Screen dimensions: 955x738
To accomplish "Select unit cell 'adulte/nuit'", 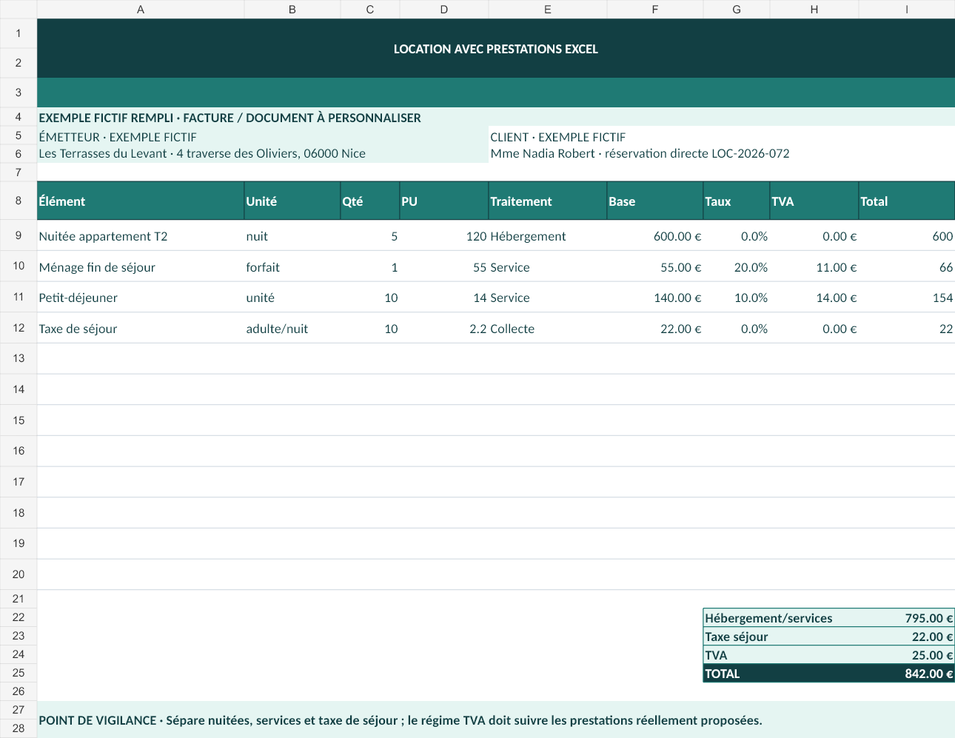I will (x=292, y=328).
